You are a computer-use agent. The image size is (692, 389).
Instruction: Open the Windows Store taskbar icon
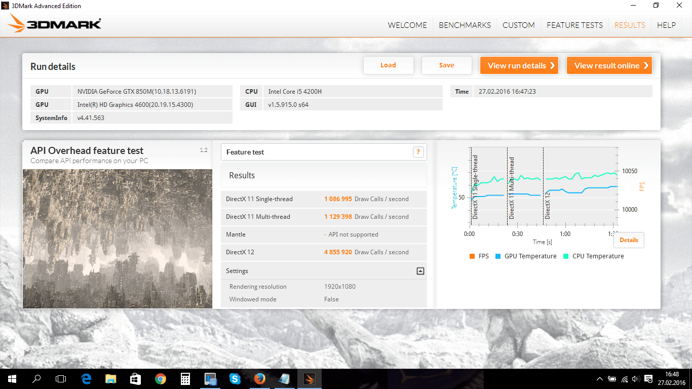(135, 379)
